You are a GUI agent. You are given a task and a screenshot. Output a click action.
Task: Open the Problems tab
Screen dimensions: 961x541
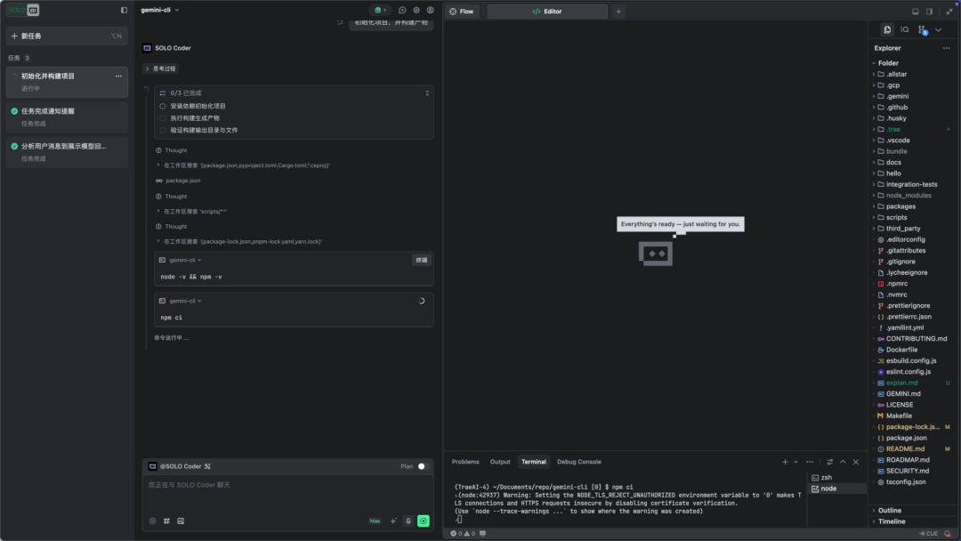point(465,462)
